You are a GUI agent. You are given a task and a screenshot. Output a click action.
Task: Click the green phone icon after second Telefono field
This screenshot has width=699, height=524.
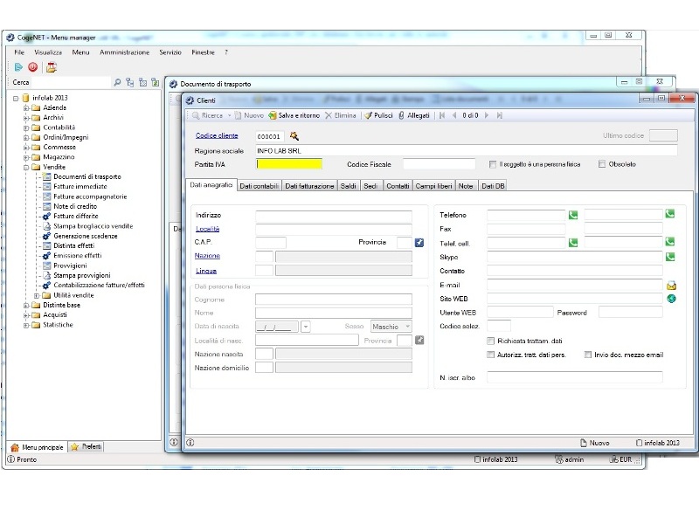tap(669, 214)
